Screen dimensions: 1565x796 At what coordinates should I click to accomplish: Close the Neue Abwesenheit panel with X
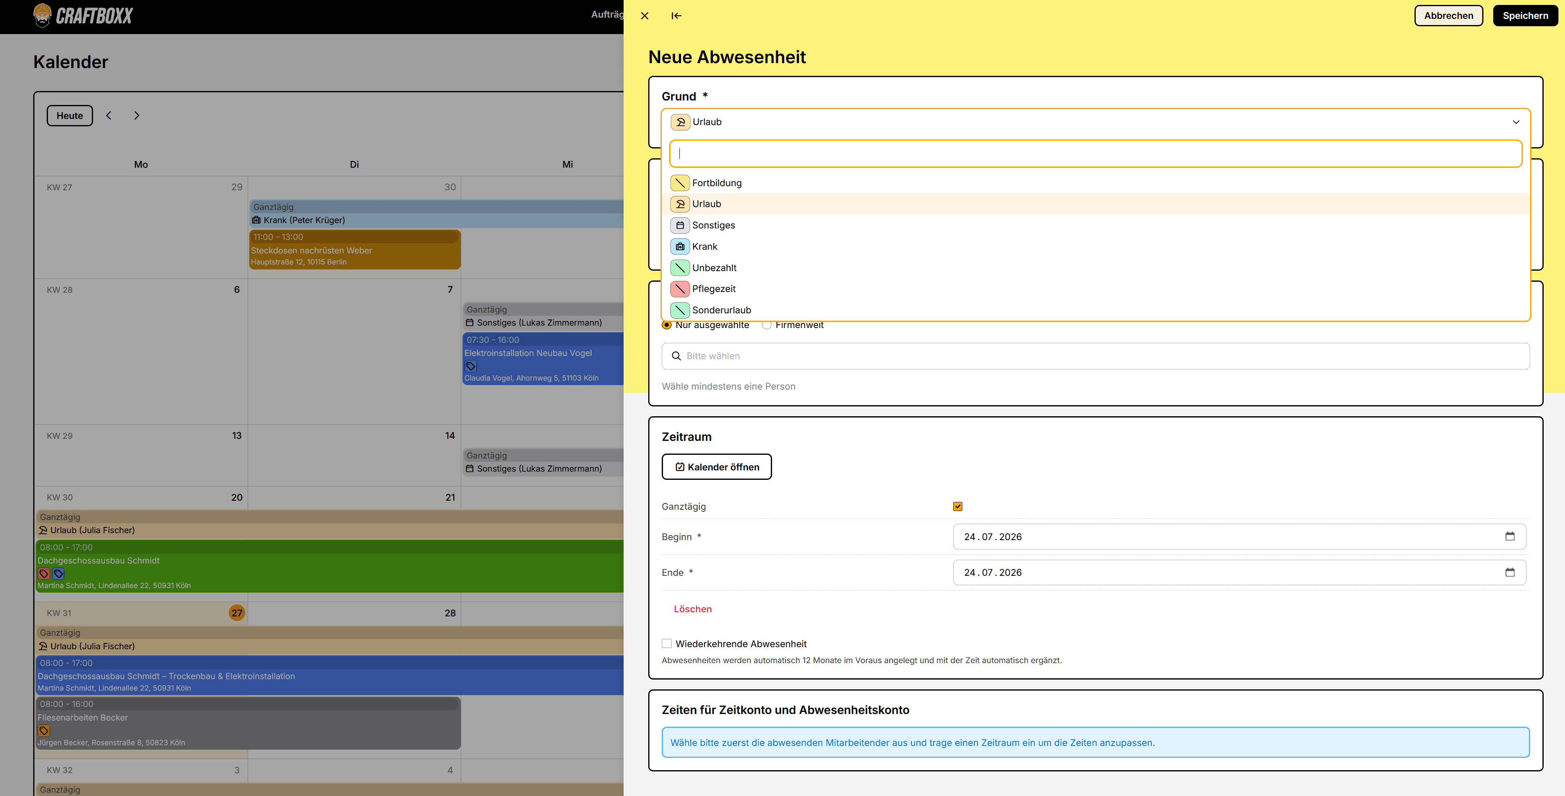(645, 16)
